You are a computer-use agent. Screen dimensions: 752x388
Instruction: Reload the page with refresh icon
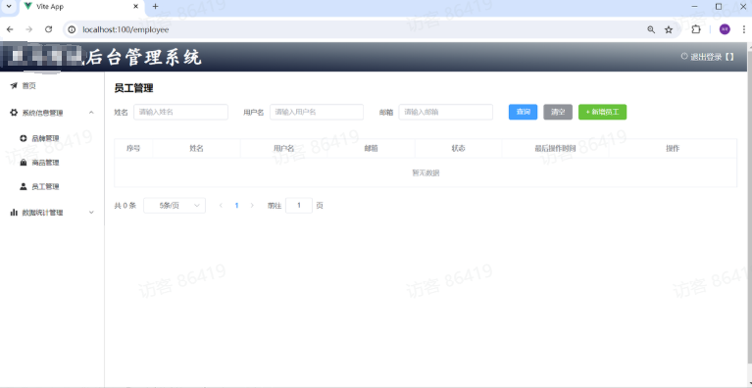pos(48,29)
